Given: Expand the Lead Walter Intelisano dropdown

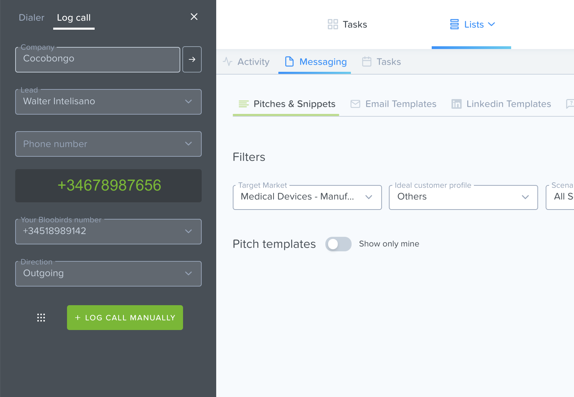Looking at the screenshot, I should (108, 102).
